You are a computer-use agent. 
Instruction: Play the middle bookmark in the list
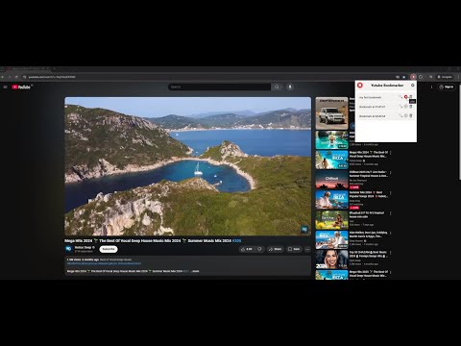point(405,107)
